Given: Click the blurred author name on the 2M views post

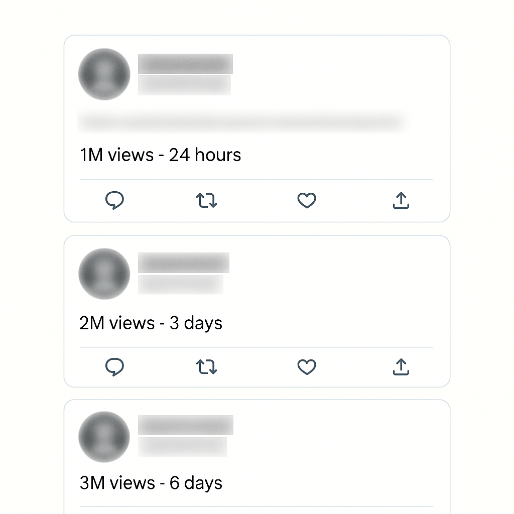Looking at the screenshot, I should coord(184,263).
